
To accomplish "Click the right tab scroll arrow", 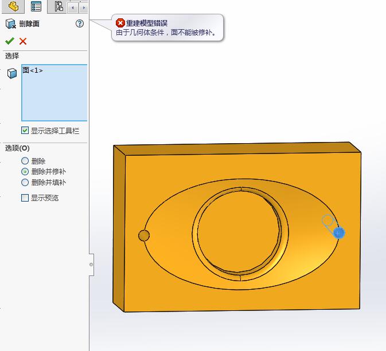I will 84,8.
